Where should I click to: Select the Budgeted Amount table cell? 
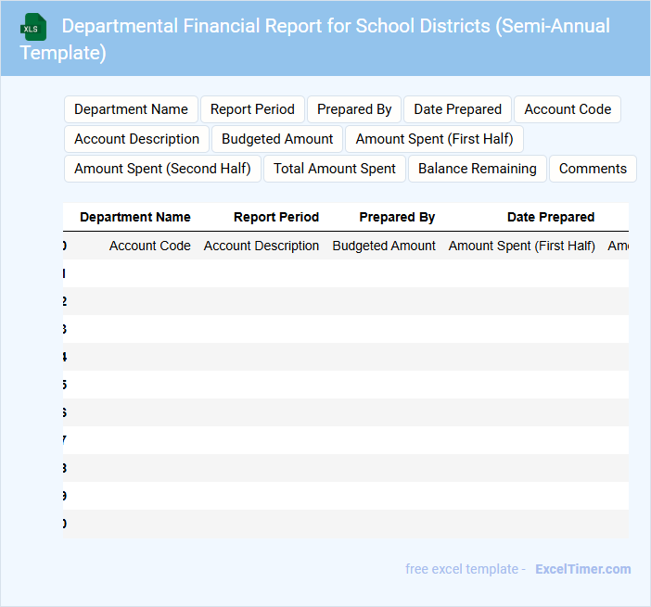pyautogui.click(x=384, y=246)
